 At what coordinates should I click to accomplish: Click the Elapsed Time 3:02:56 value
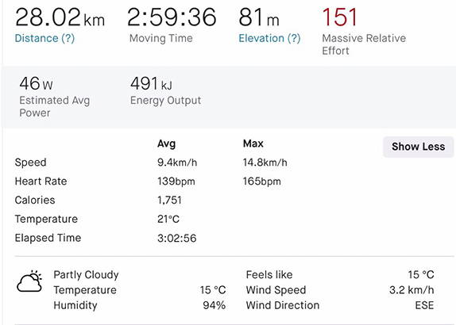tap(177, 239)
